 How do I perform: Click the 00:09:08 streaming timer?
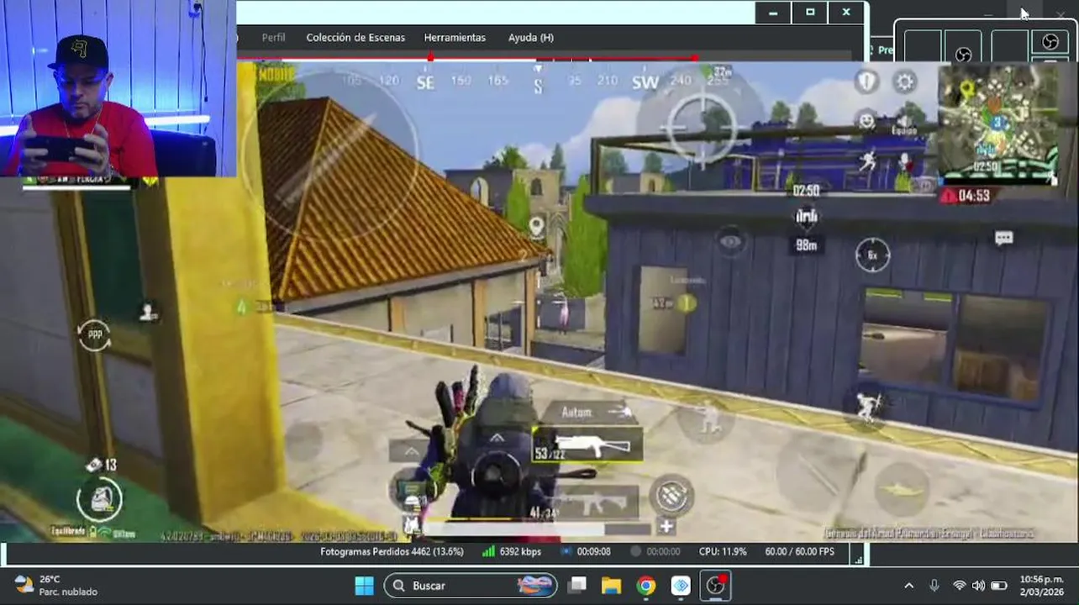pos(587,552)
